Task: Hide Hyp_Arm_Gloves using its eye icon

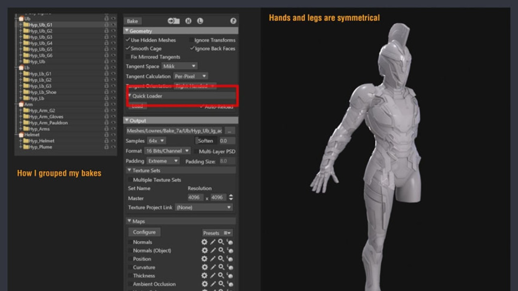Action: (x=113, y=116)
